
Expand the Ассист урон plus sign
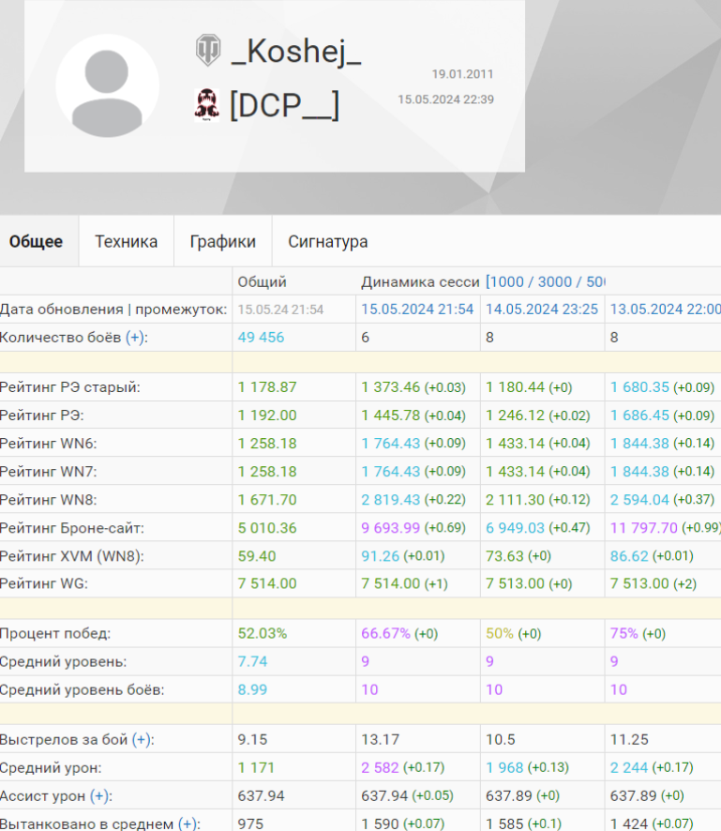click(x=100, y=796)
